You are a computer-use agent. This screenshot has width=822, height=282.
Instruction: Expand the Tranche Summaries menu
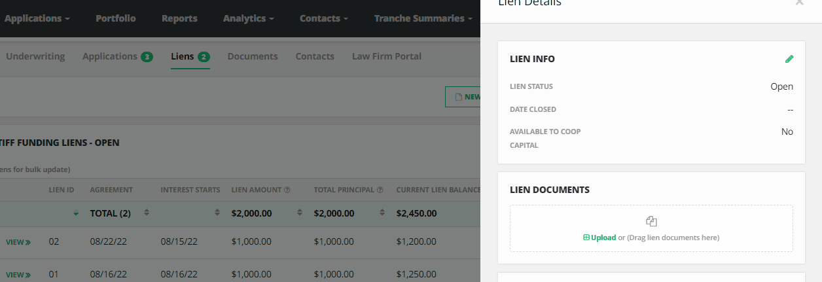pos(423,18)
